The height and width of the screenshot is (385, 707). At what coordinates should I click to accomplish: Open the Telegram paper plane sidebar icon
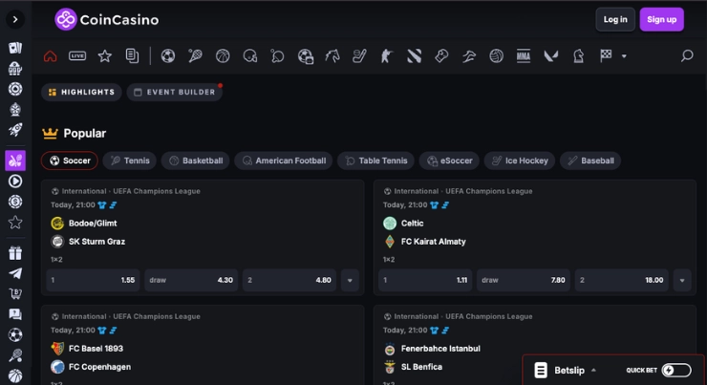[15, 273]
